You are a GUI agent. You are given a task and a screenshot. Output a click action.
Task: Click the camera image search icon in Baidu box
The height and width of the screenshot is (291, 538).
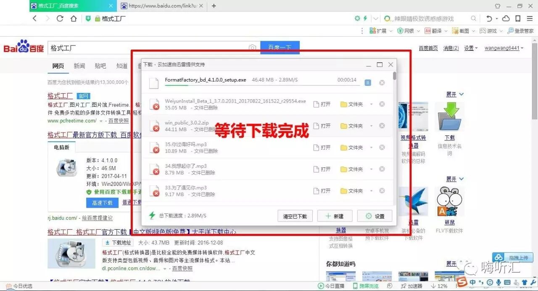click(x=252, y=48)
